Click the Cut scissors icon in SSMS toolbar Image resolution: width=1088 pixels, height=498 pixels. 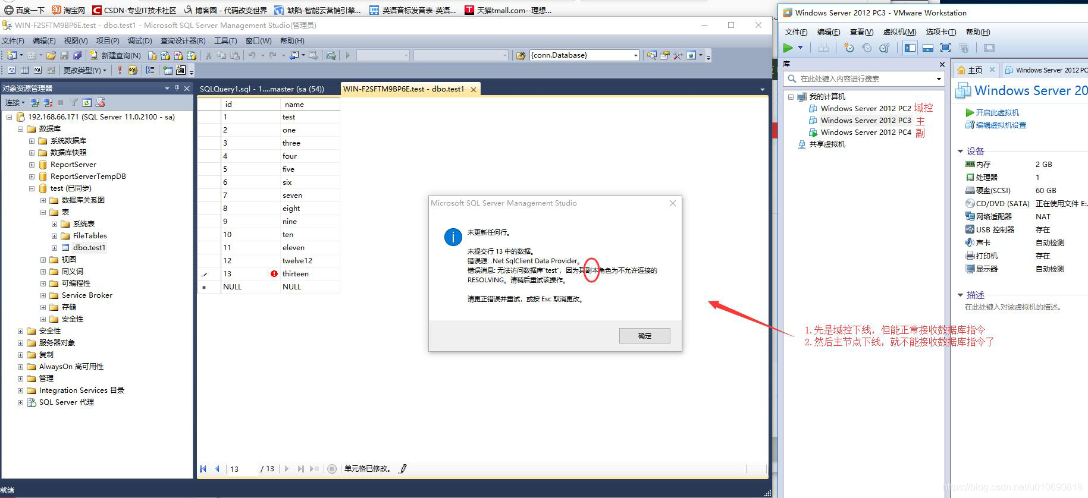pos(208,55)
